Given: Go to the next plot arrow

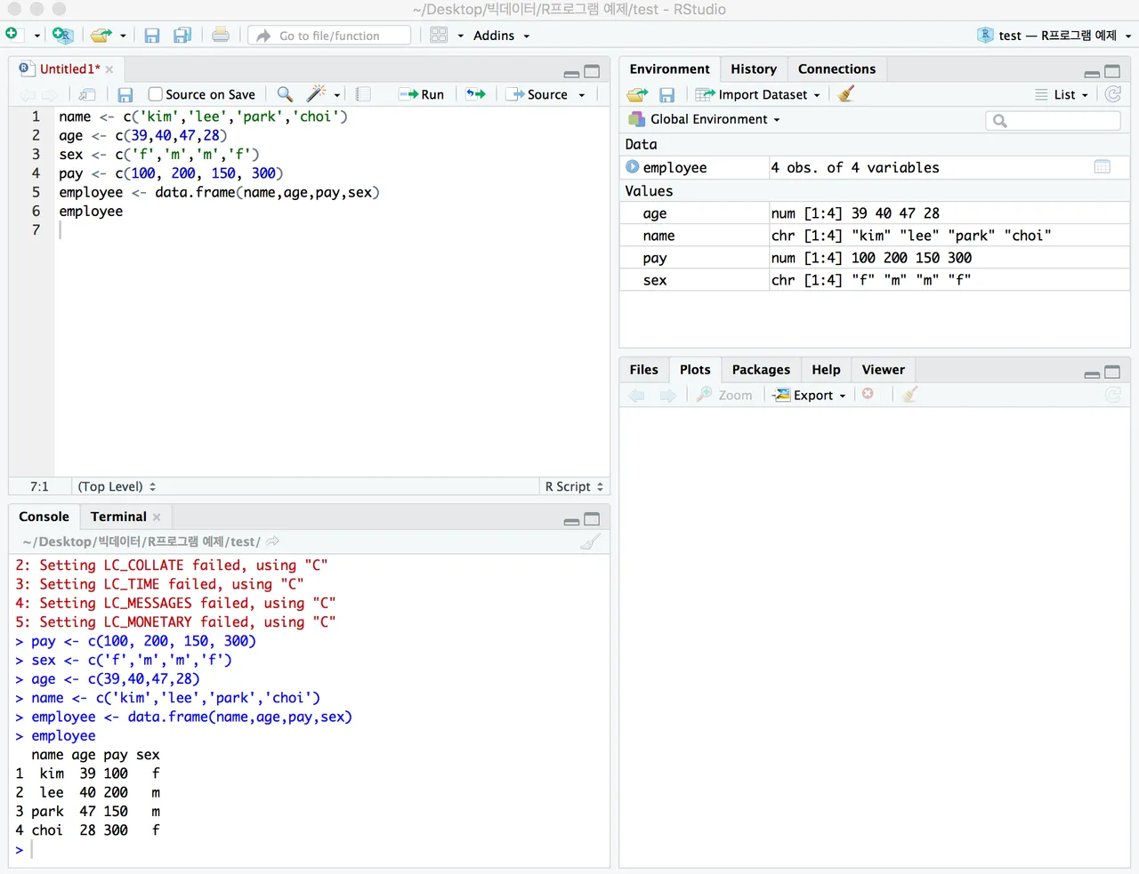Looking at the screenshot, I should pyautogui.click(x=667, y=395).
